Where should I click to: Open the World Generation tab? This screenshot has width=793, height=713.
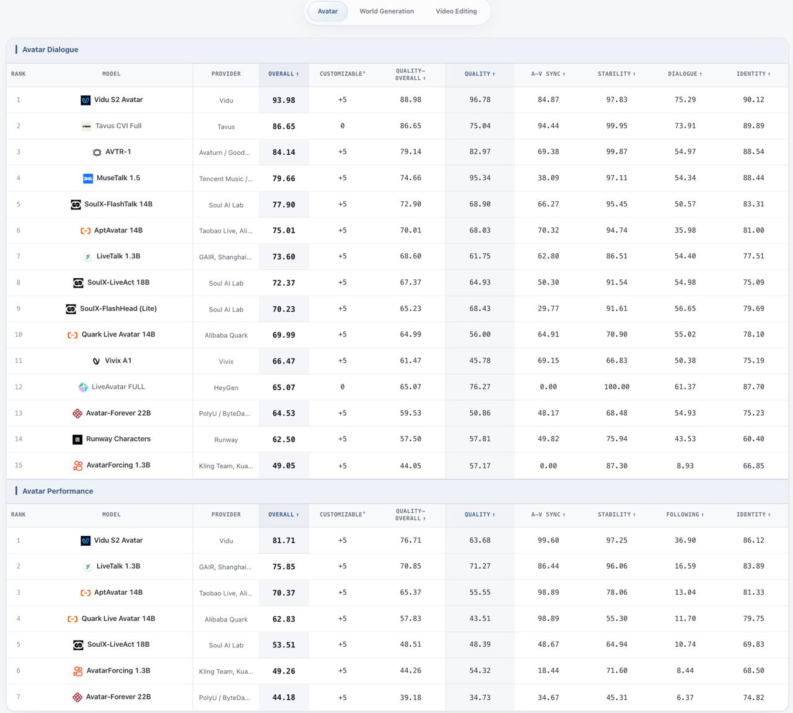(x=387, y=11)
